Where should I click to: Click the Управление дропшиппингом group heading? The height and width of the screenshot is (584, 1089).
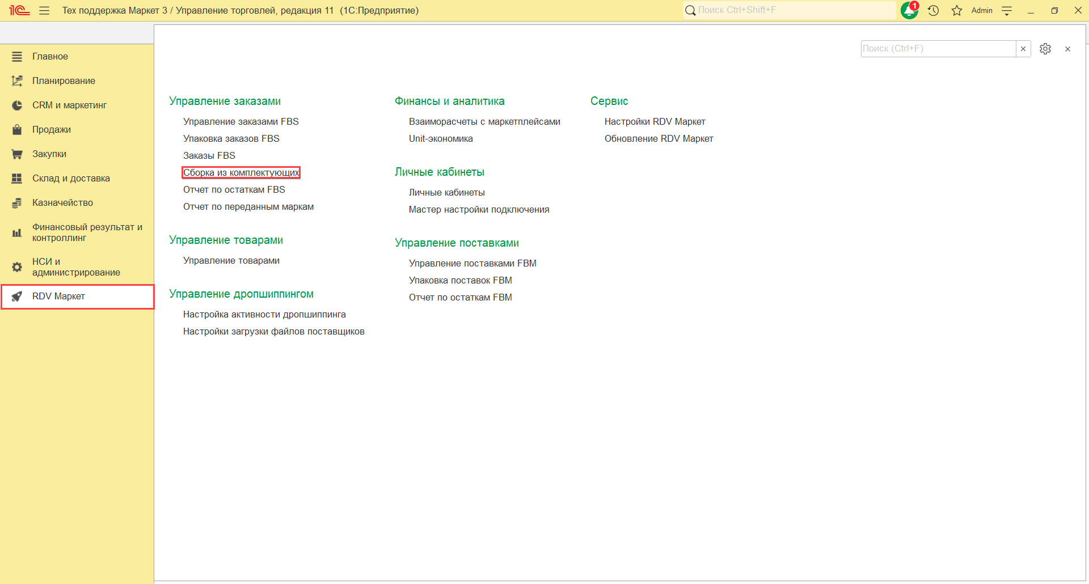tap(242, 294)
